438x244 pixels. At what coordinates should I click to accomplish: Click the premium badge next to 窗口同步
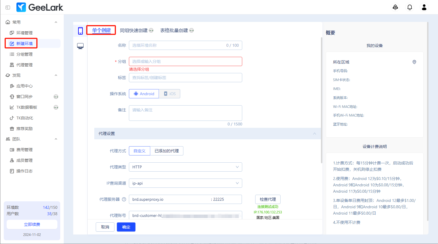click(x=56, y=97)
